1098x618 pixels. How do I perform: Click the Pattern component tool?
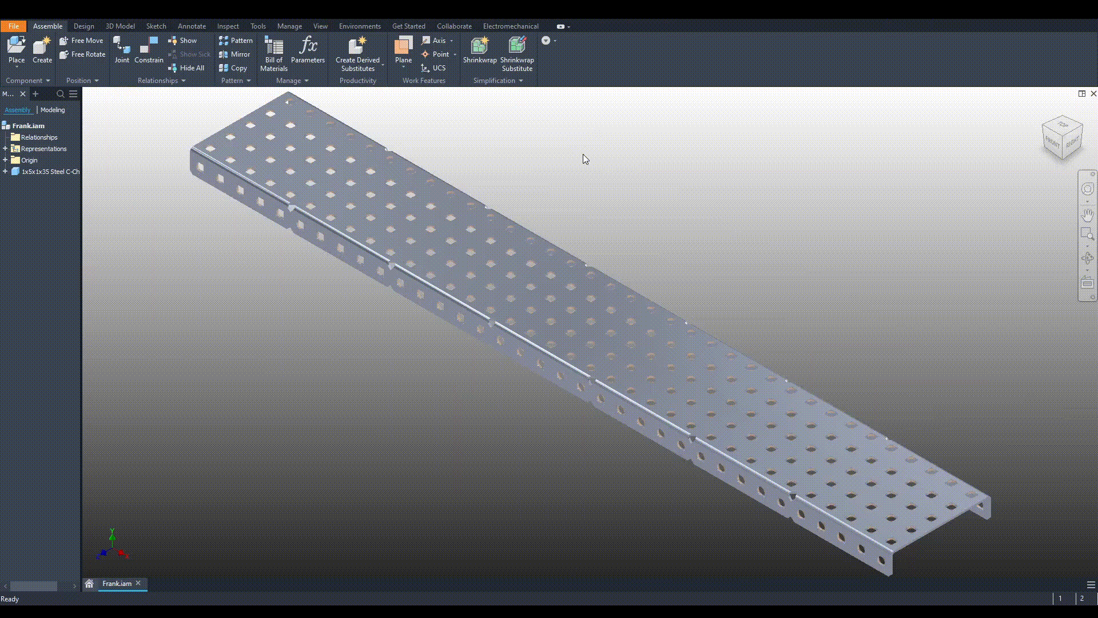[236, 41]
